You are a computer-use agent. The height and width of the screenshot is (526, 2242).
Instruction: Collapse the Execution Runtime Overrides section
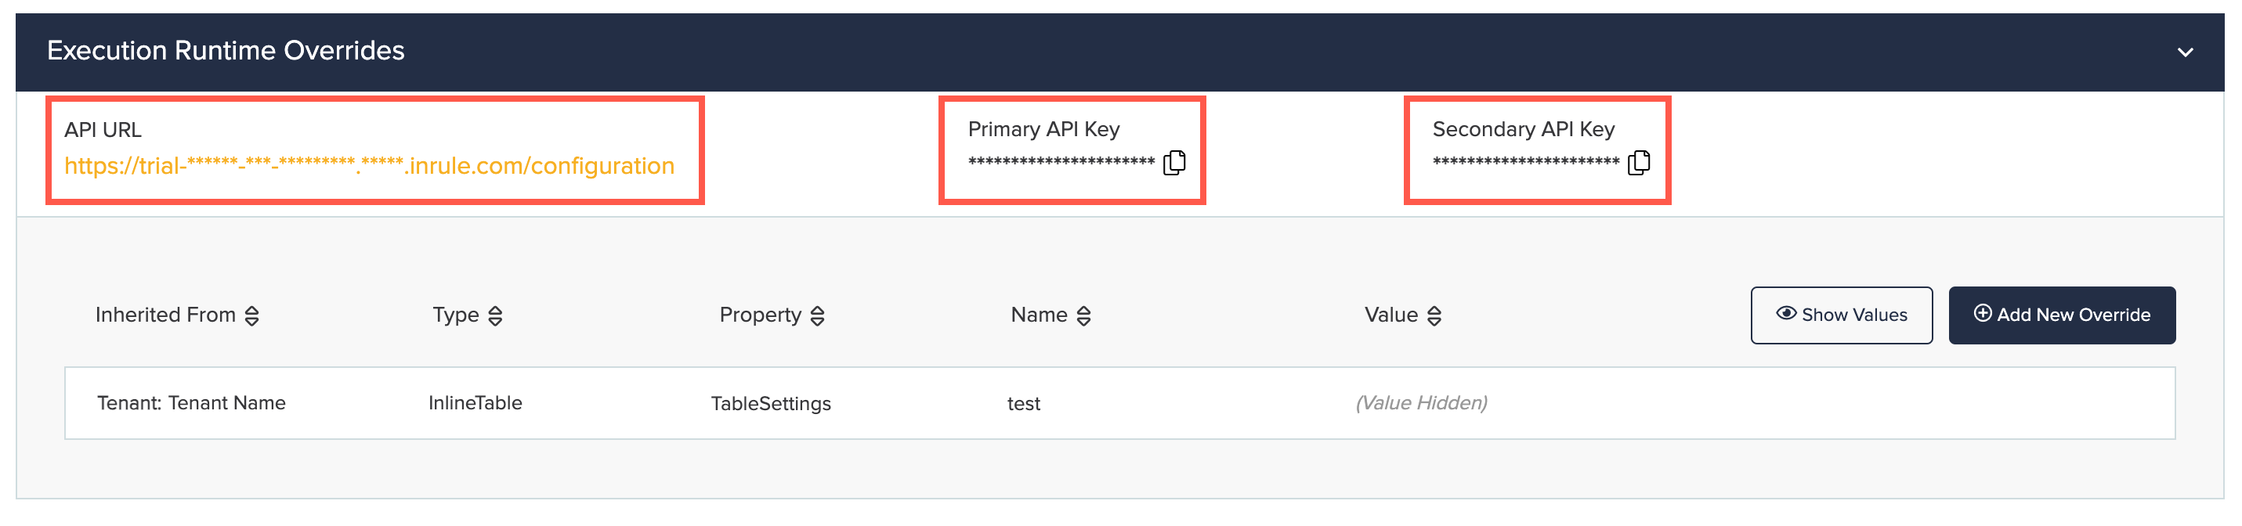point(2185,52)
